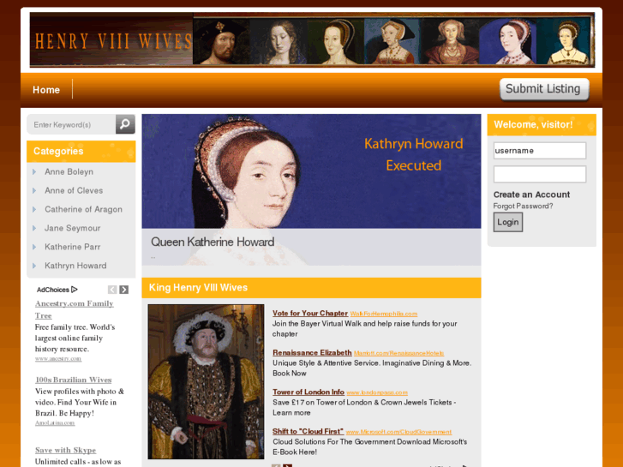This screenshot has width=623, height=467.
Task: Open Anne of Cleves category
Action: [74, 190]
